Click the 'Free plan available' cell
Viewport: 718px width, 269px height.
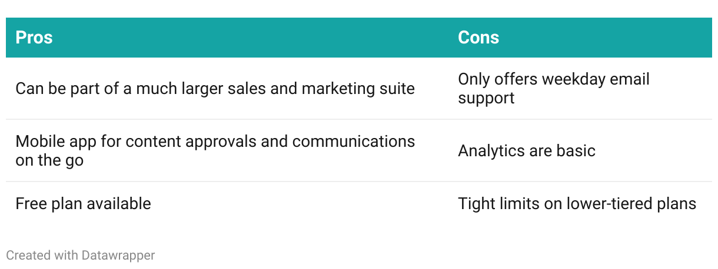pos(83,204)
